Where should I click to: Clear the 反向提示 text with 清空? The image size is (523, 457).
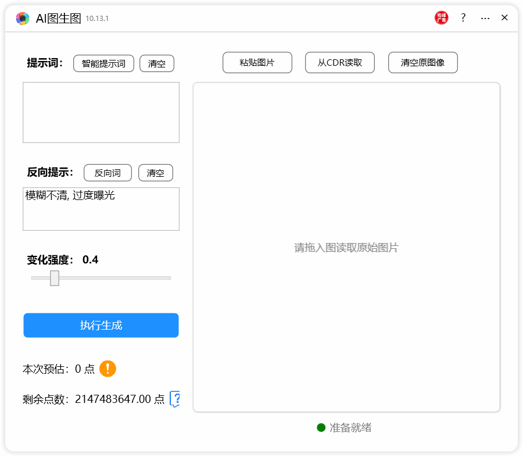coord(155,173)
